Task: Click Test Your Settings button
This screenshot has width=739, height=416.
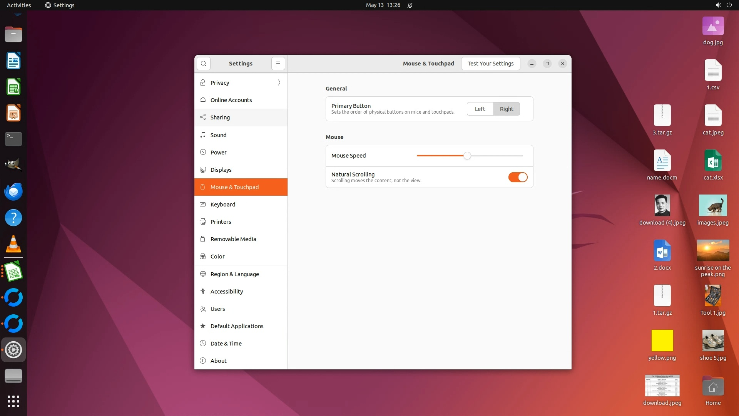Action: pyautogui.click(x=490, y=64)
